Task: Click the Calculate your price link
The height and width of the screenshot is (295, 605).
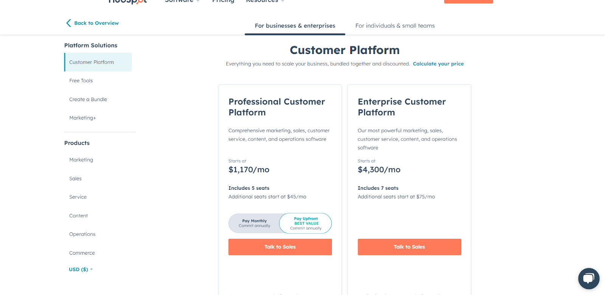Action: point(438,63)
